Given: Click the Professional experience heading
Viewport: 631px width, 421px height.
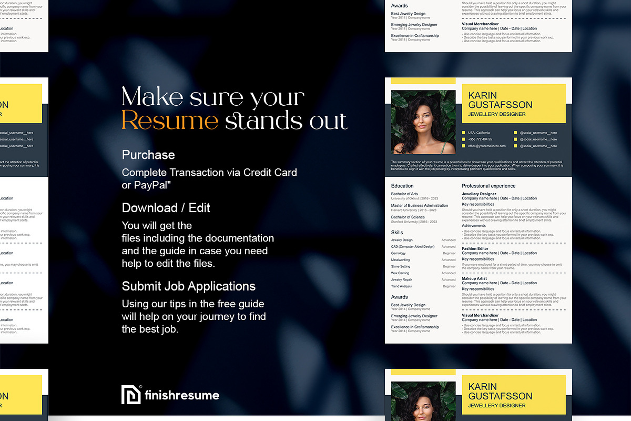Looking at the screenshot, I should [488, 186].
